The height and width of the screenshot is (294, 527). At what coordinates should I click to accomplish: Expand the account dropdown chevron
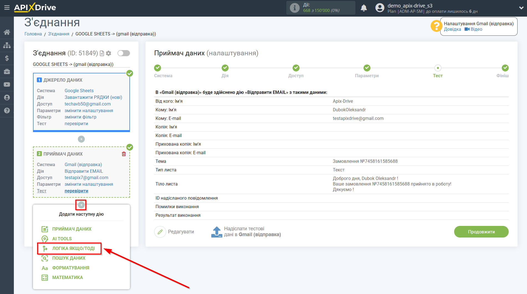pyautogui.click(x=521, y=8)
